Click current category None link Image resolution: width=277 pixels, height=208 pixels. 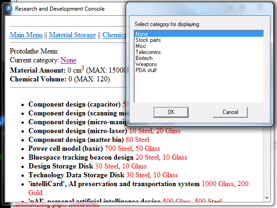coord(68,60)
